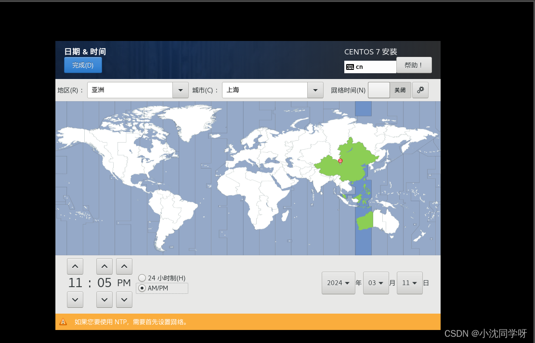Open the month dropdown showing 03

[376, 283]
